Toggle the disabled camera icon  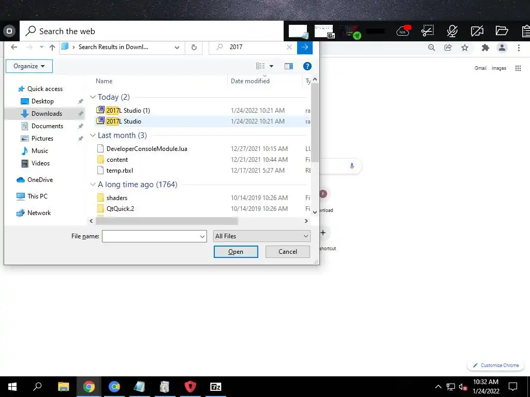tap(477, 31)
